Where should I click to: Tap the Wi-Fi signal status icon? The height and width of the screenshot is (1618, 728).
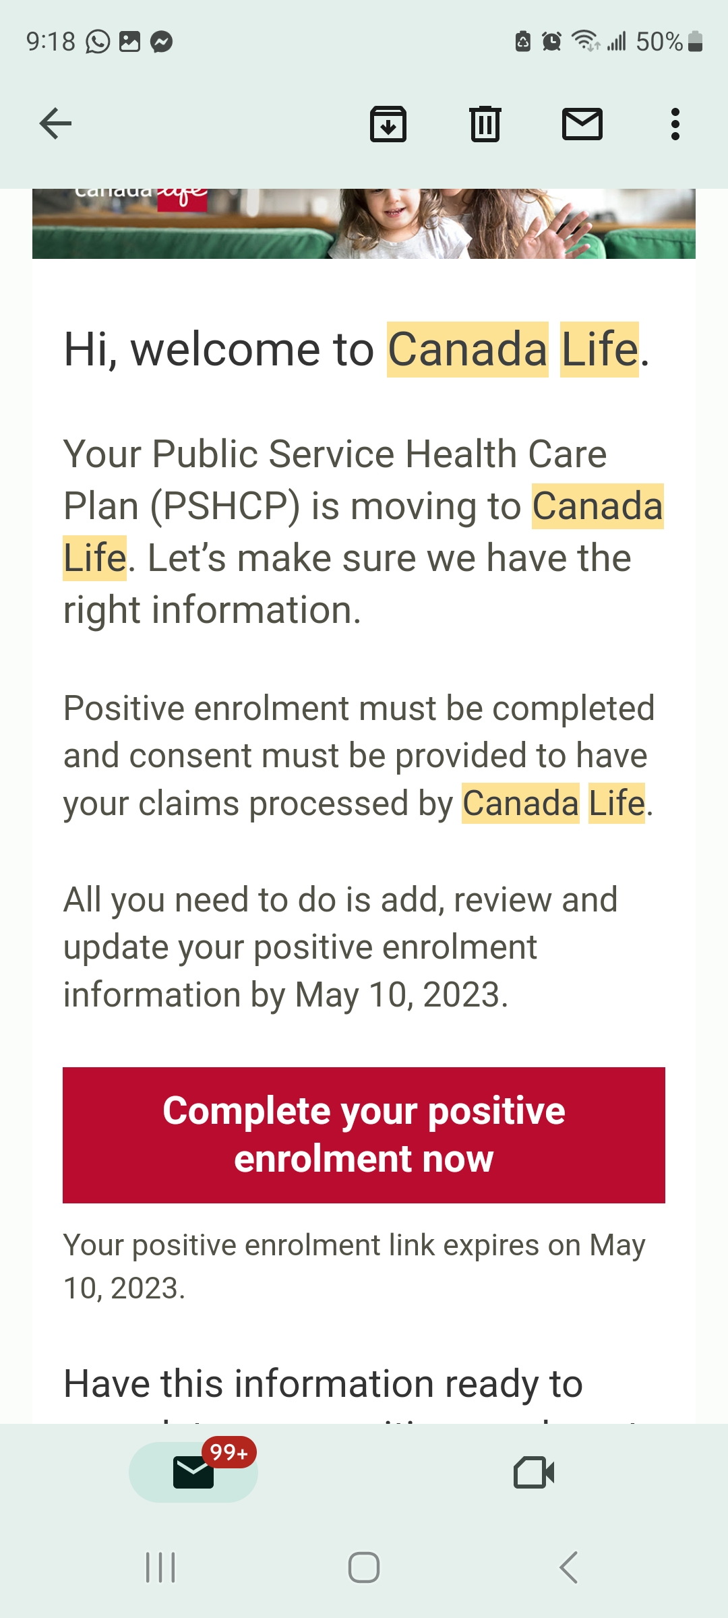tap(585, 42)
